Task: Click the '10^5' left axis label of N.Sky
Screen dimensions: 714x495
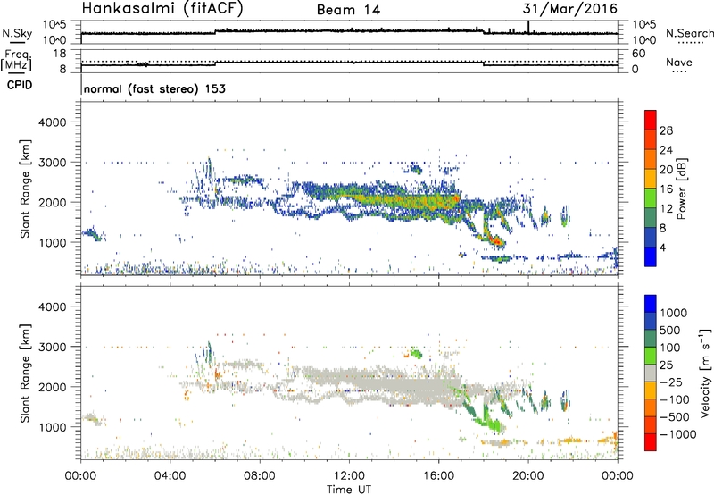Action: tap(54, 25)
